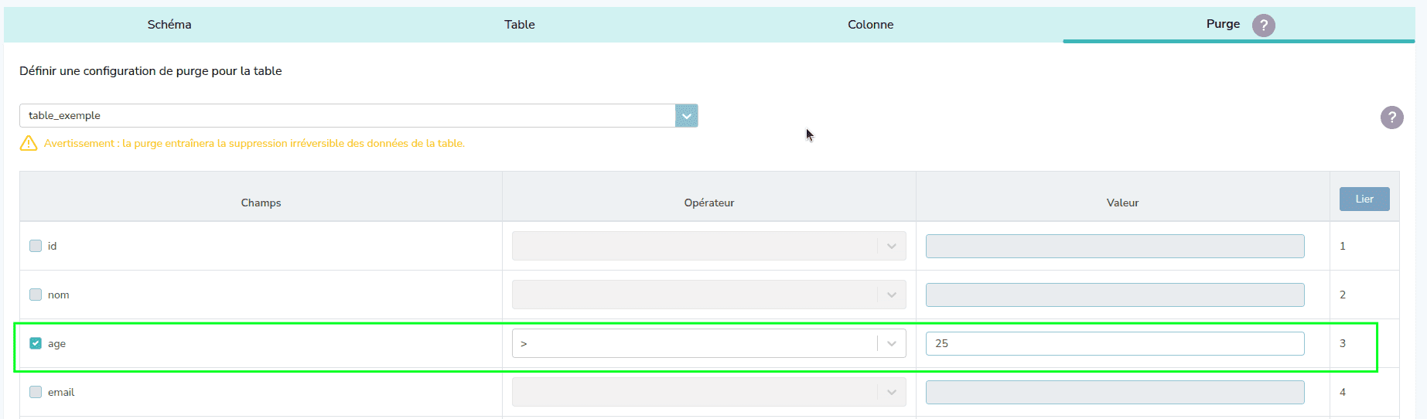1427x419 pixels.
Task: Open the operator dropdown in the nom row
Action: tap(891, 295)
